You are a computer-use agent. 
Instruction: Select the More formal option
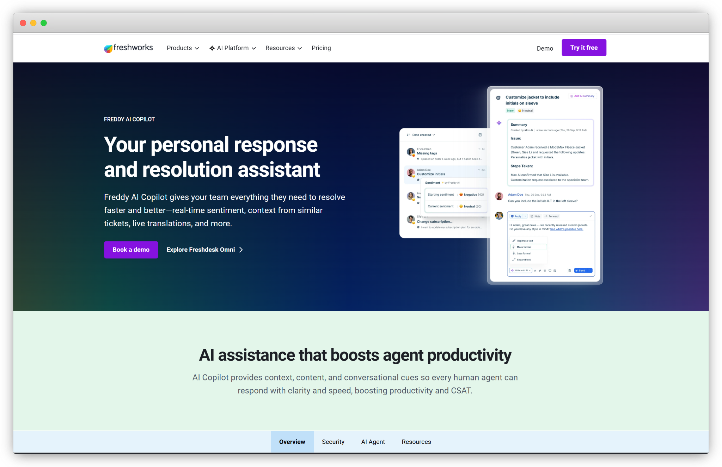[x=528, y=247]
